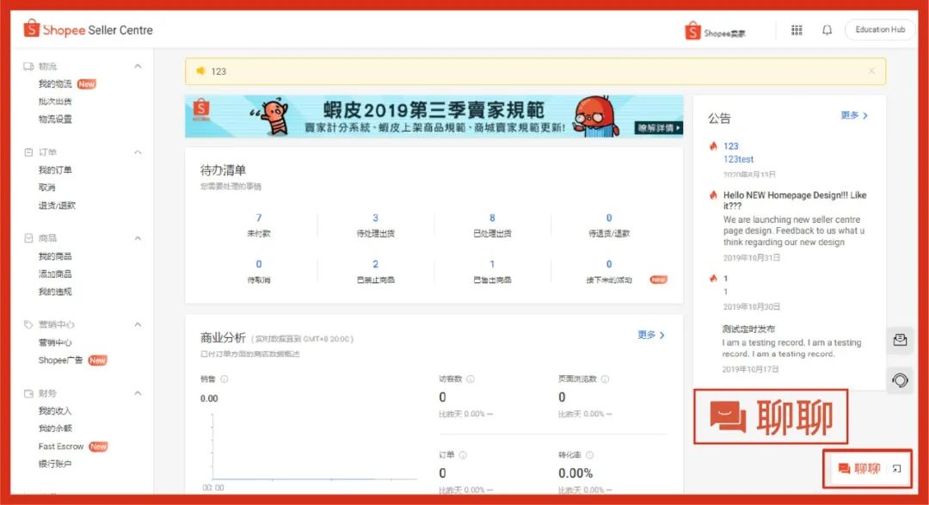This screenshot has height=505, width=929.
Task: Click the Shopee Seller Centre logo
Action: pos(86,28)
